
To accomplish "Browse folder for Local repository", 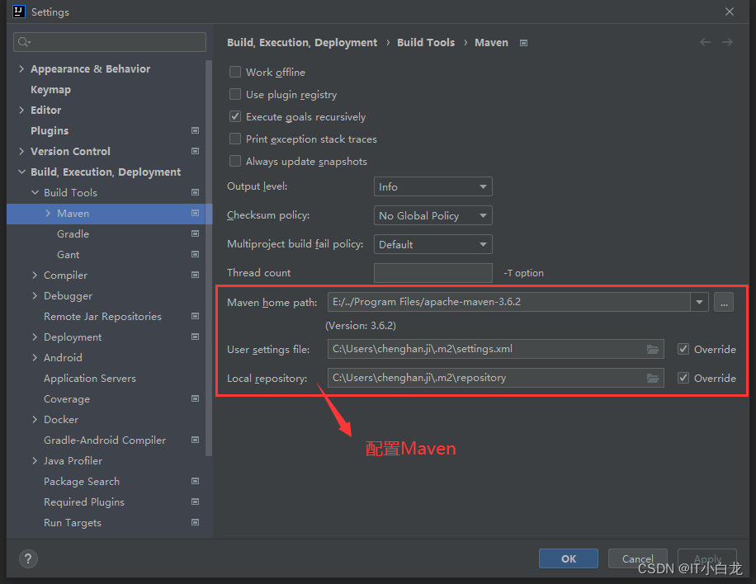I will click(x=653, y=379).
